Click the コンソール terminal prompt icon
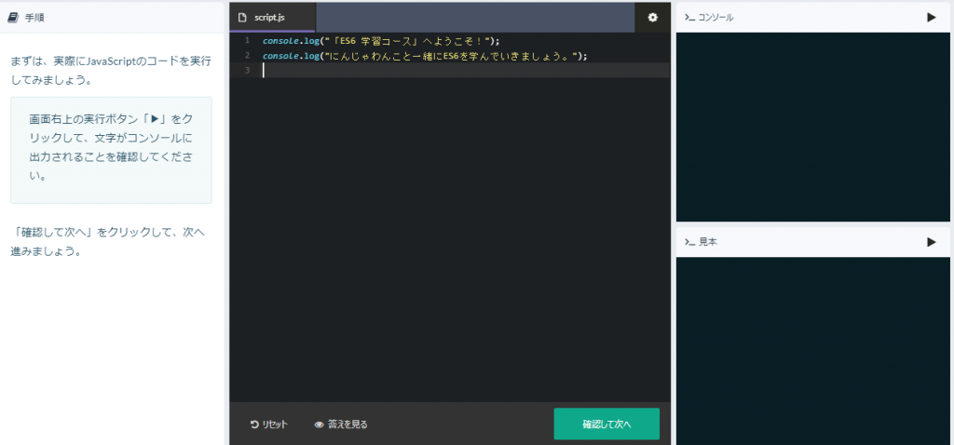This screenshot has height=445, width=954. point(689,18)
